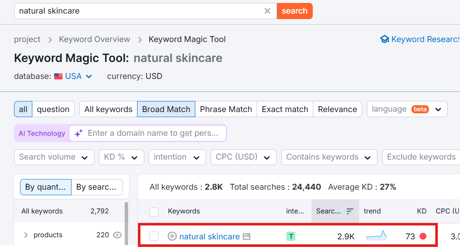Select the all filter tab
The width and height of the screenshot is (460, 247).
point(23,109)
